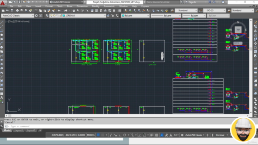Screen dimensions: 258x145
Task: Click the cyan _DRENAJ layer color swatch
Action: (x=64, y=16)
